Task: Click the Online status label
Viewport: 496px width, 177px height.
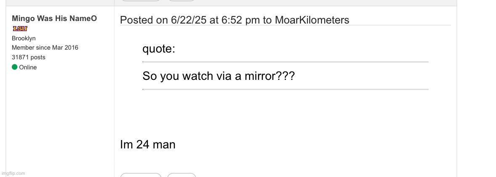Action: tap(28, 67)
